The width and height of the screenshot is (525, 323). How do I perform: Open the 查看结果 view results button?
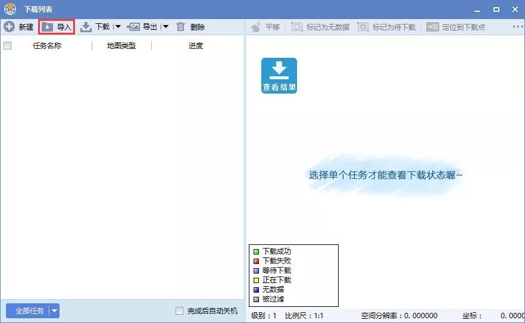point(279,76)
